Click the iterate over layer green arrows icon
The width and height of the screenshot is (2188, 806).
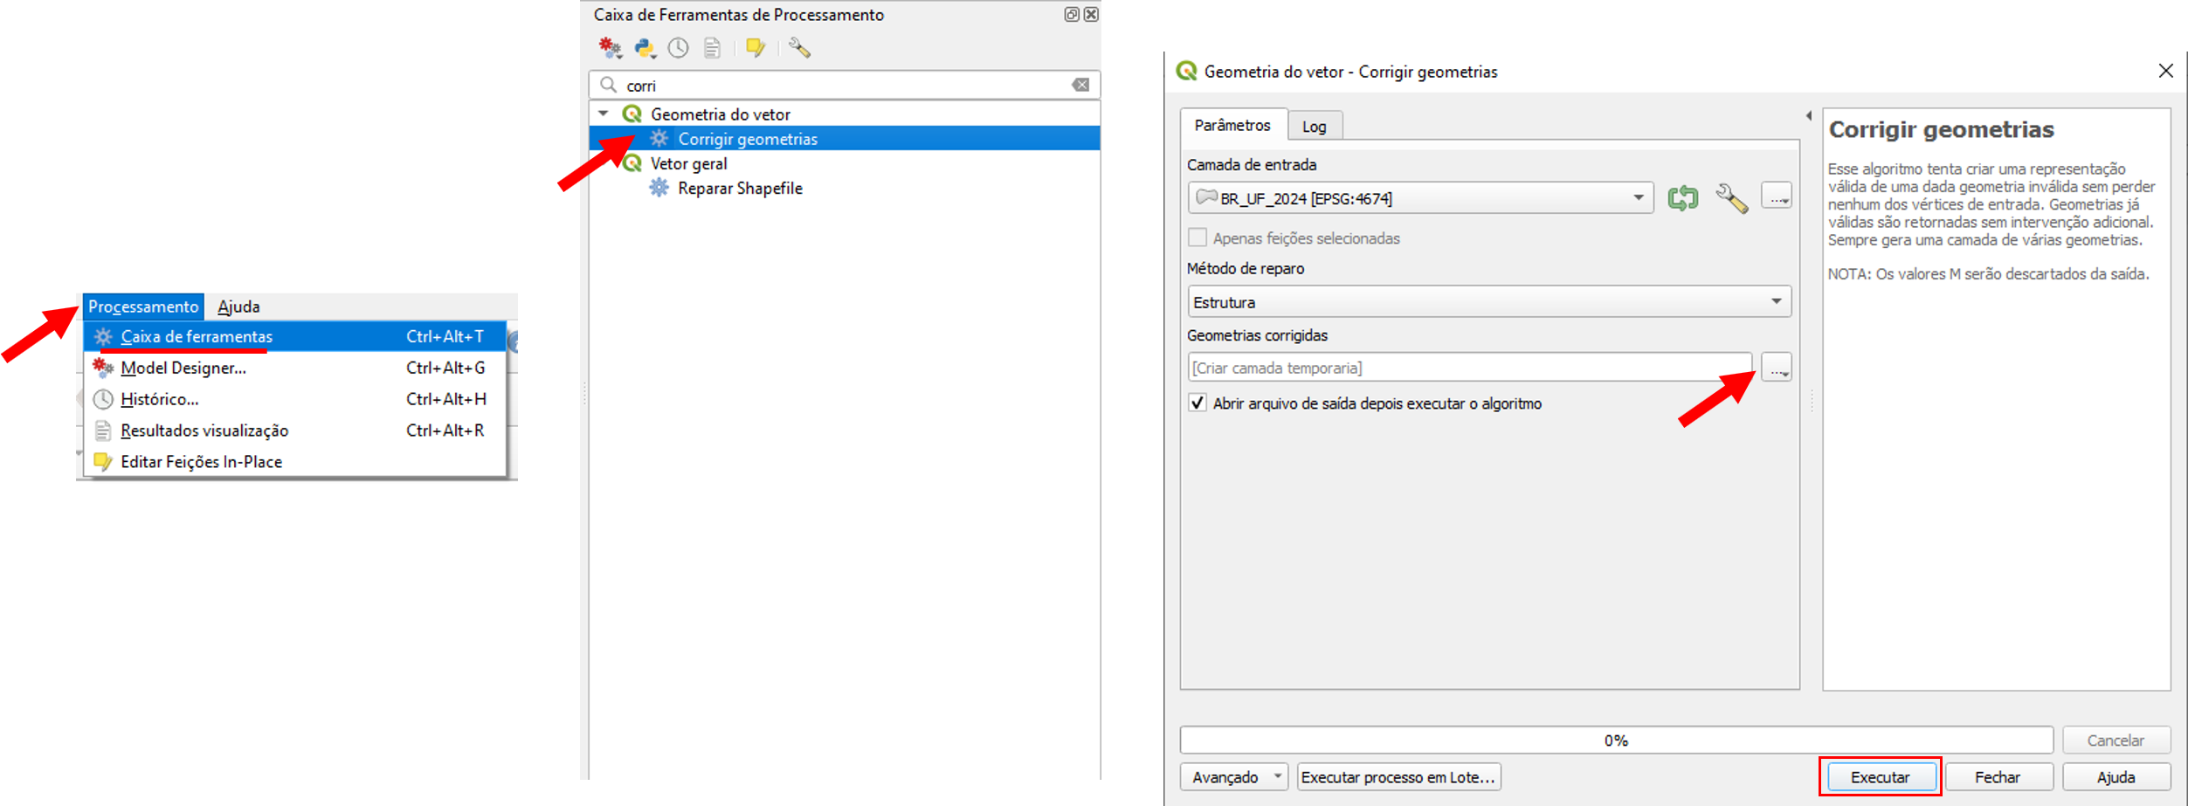tap(1682, 198)
